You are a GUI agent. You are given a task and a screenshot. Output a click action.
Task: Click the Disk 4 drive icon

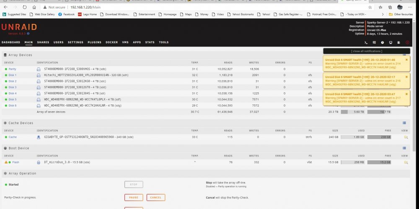tap(39, 94)
